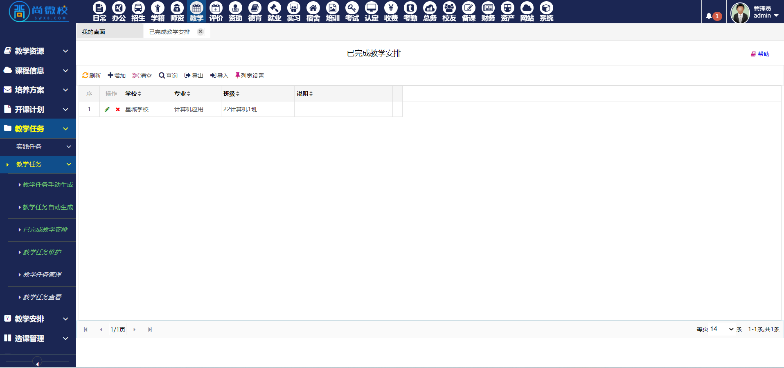Expand the 开课计划 sidebar section

(x=38, y=109)
